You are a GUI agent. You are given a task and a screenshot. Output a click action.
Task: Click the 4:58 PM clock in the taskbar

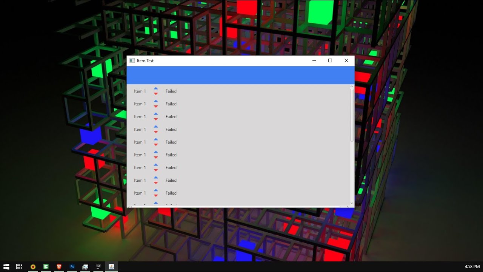tap(472, 267)
